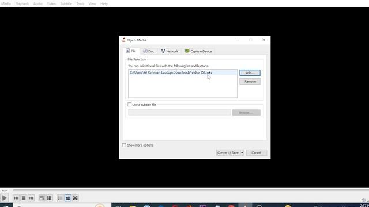Viewport: 369px width, 207px height.
Task: Toggle the shuffle random icon
Action: 76,198
